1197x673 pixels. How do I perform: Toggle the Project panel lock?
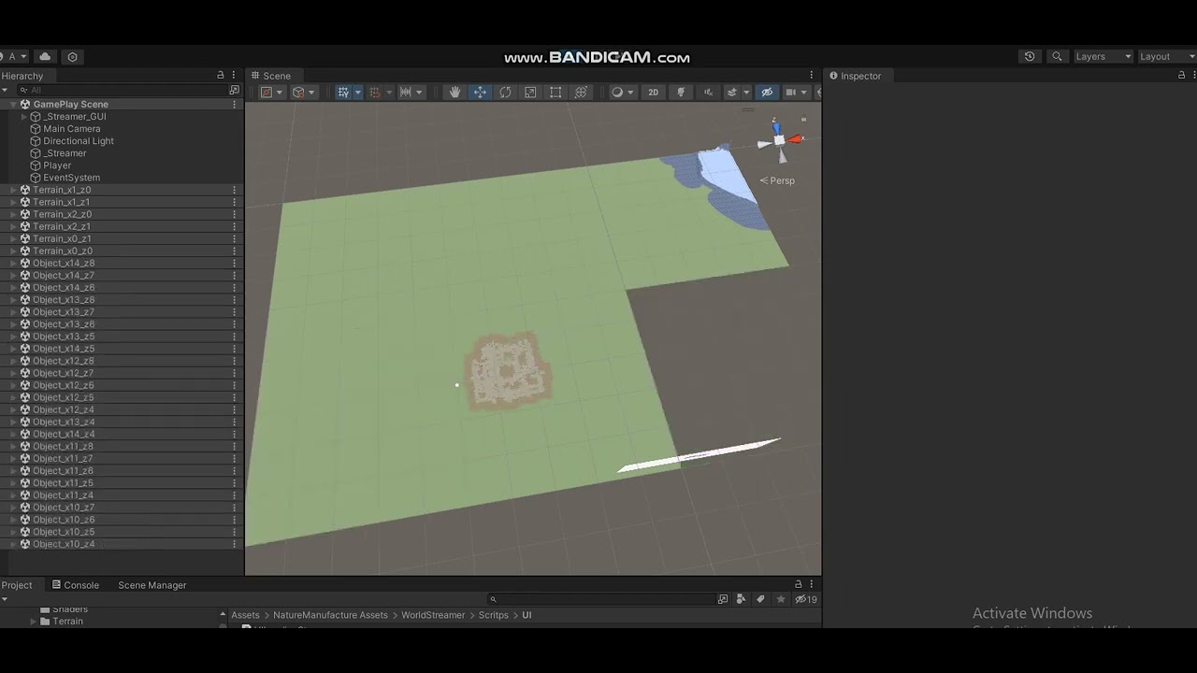click(798, 584)
